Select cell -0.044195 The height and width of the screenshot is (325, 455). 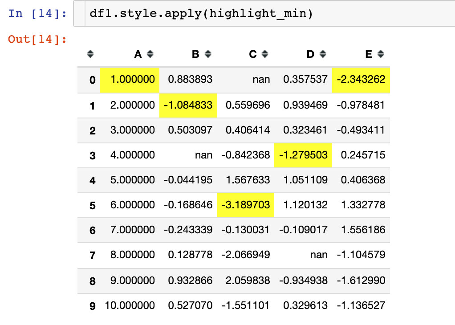188,180
